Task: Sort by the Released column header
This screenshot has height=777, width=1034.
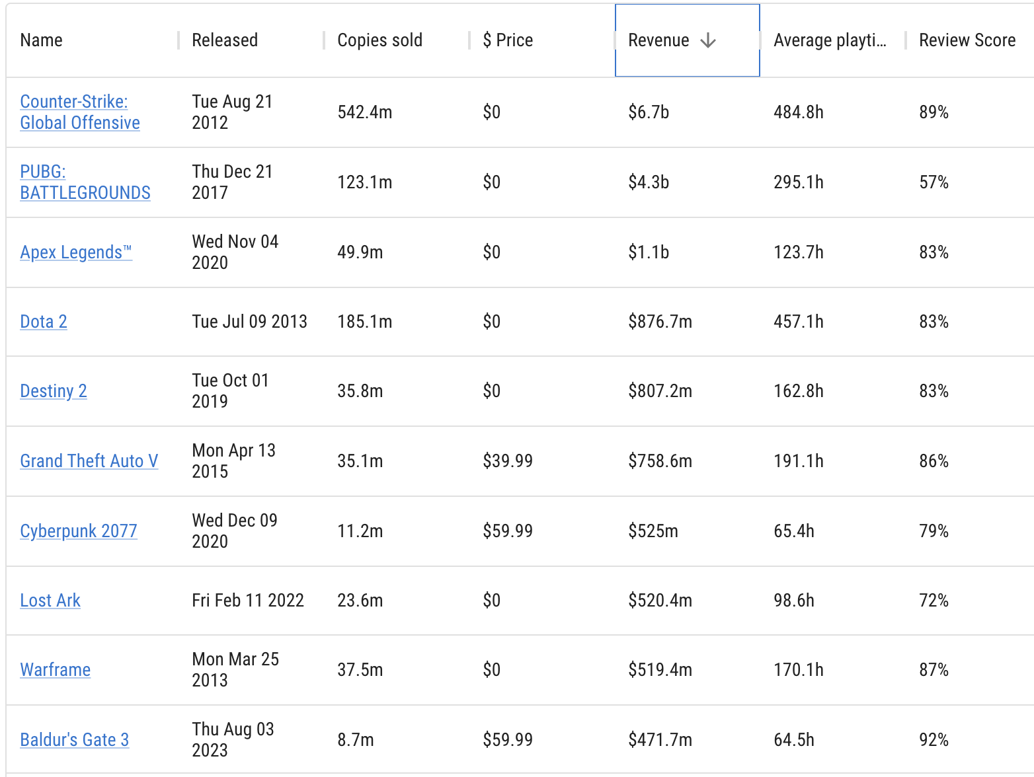Action: click(225, 40)
